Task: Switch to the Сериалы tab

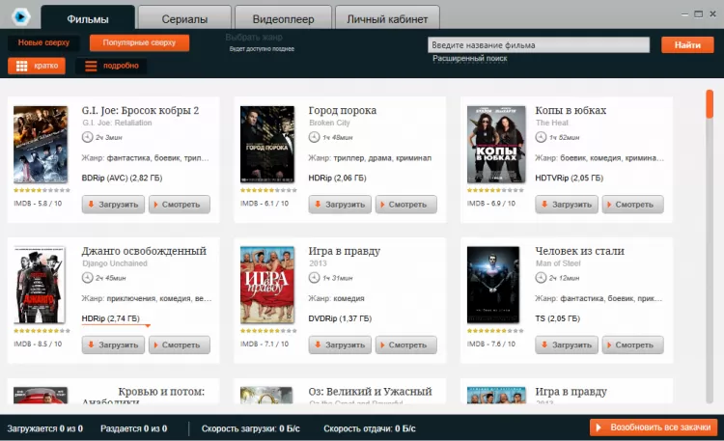Action: pos(184,18)
